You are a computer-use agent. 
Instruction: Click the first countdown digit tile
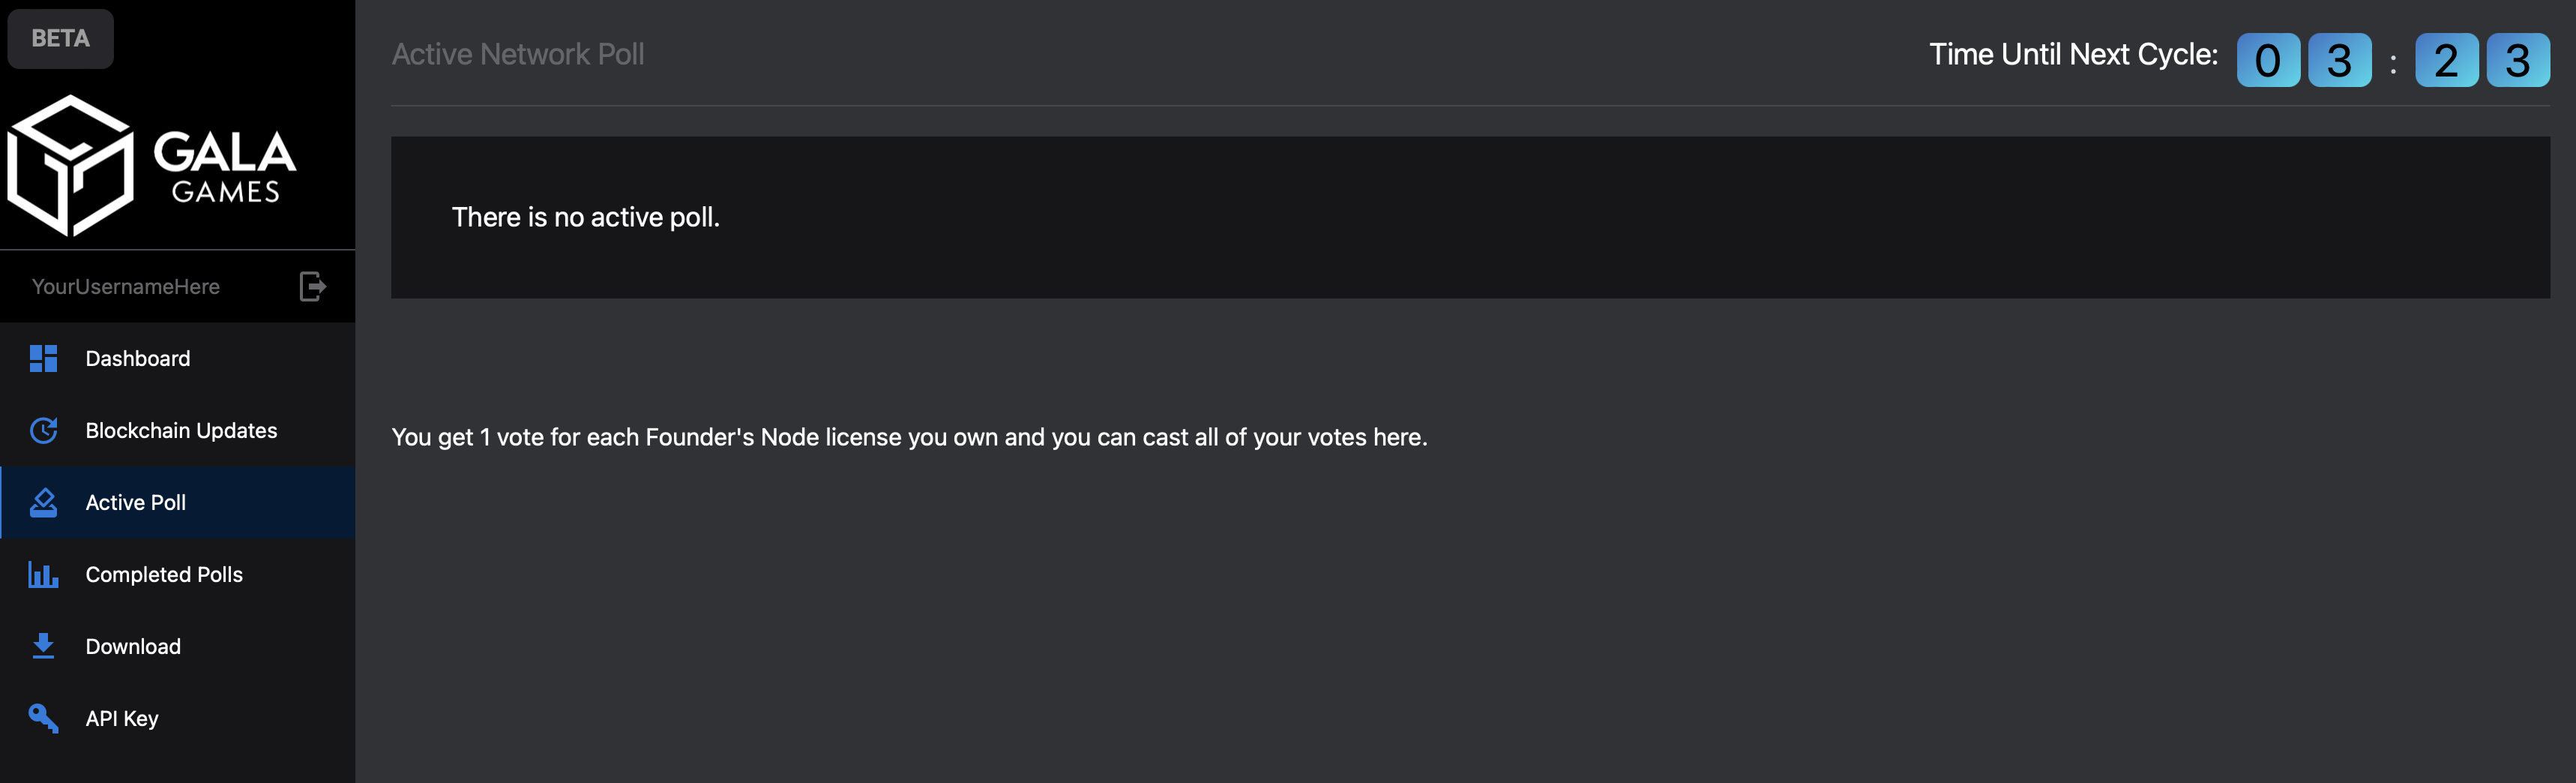tap(2268, 60)
